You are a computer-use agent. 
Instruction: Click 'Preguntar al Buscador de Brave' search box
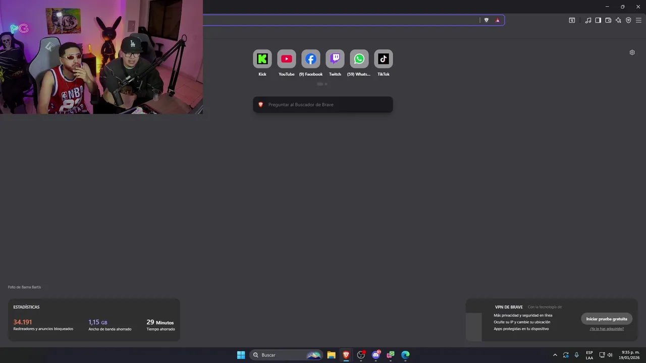tap(323, 104)
